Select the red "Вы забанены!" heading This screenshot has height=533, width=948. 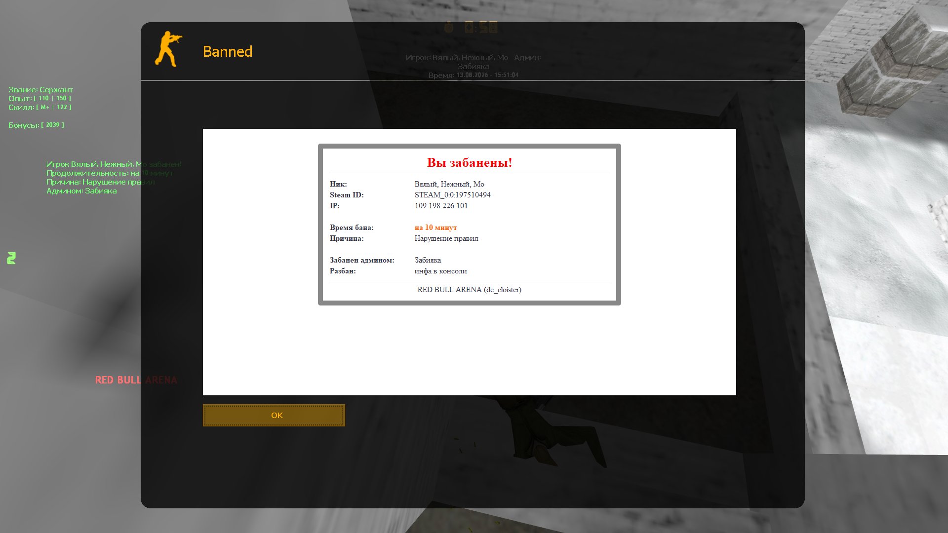tap(470, 162)
